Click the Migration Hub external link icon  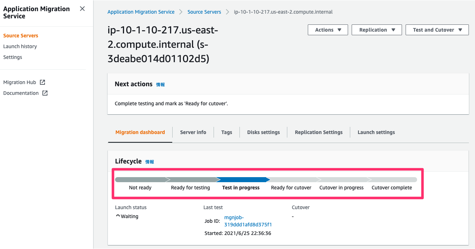(42, 82)
